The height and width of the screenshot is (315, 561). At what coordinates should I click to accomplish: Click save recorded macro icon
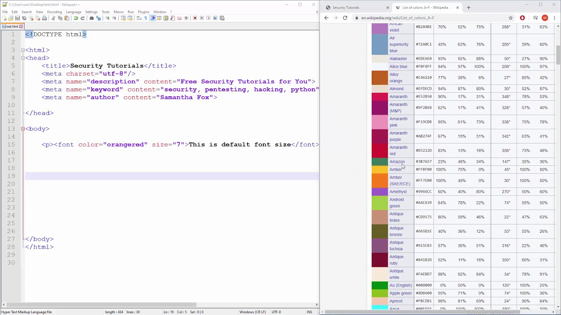tap(222, 18)
